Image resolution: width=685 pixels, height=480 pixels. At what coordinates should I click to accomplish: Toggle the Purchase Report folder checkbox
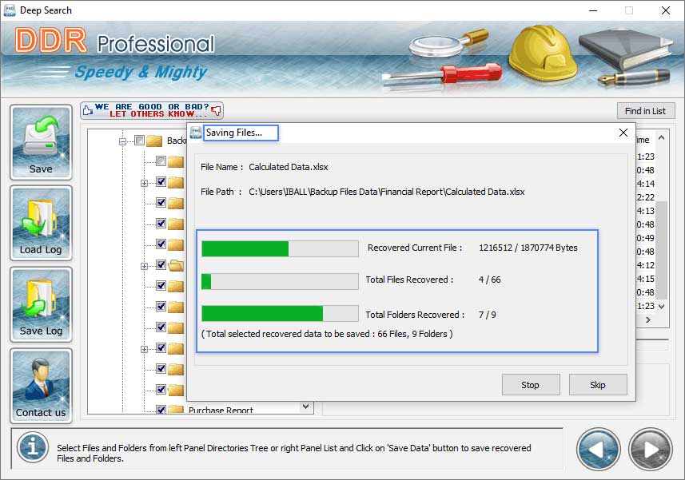point(161,411)
